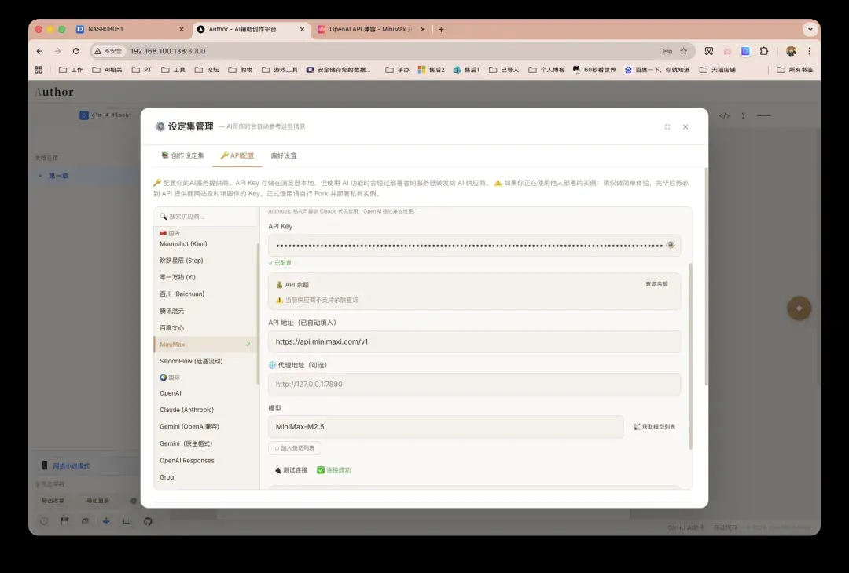The image size is (849, 573).
Task: Open the browser extensions puzzle icon
Action: click(763, 51)
